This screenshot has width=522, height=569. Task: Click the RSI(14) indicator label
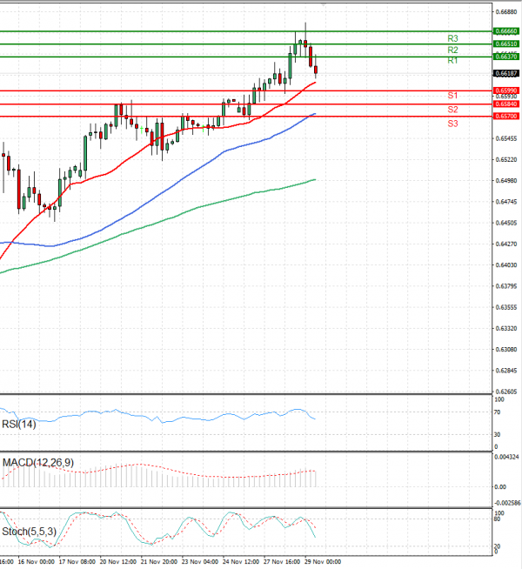click(x=19, y=425)
